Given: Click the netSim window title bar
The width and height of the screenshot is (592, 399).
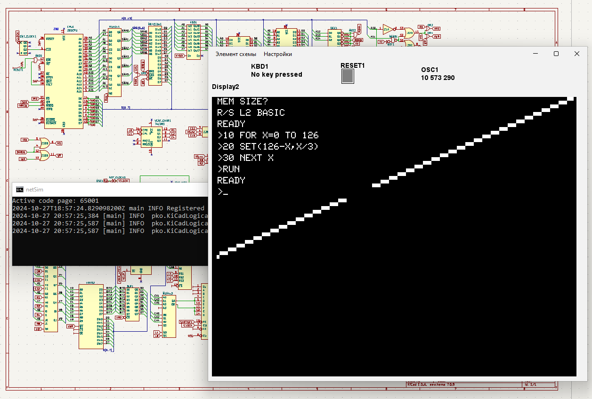Looking at the screenshot, I should coord(110,190).
